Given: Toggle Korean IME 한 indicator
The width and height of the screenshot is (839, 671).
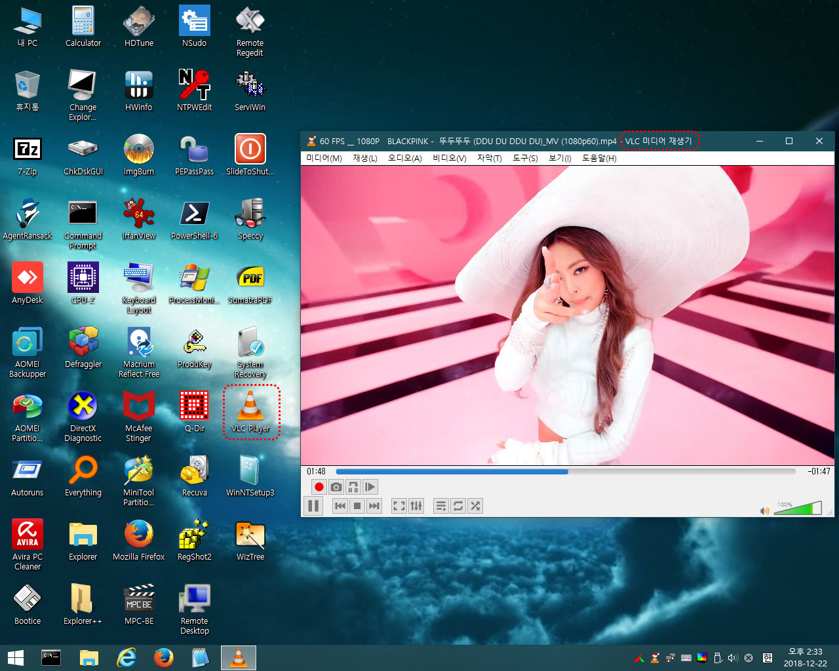Looking at the screenshot, I should (768, 658).
